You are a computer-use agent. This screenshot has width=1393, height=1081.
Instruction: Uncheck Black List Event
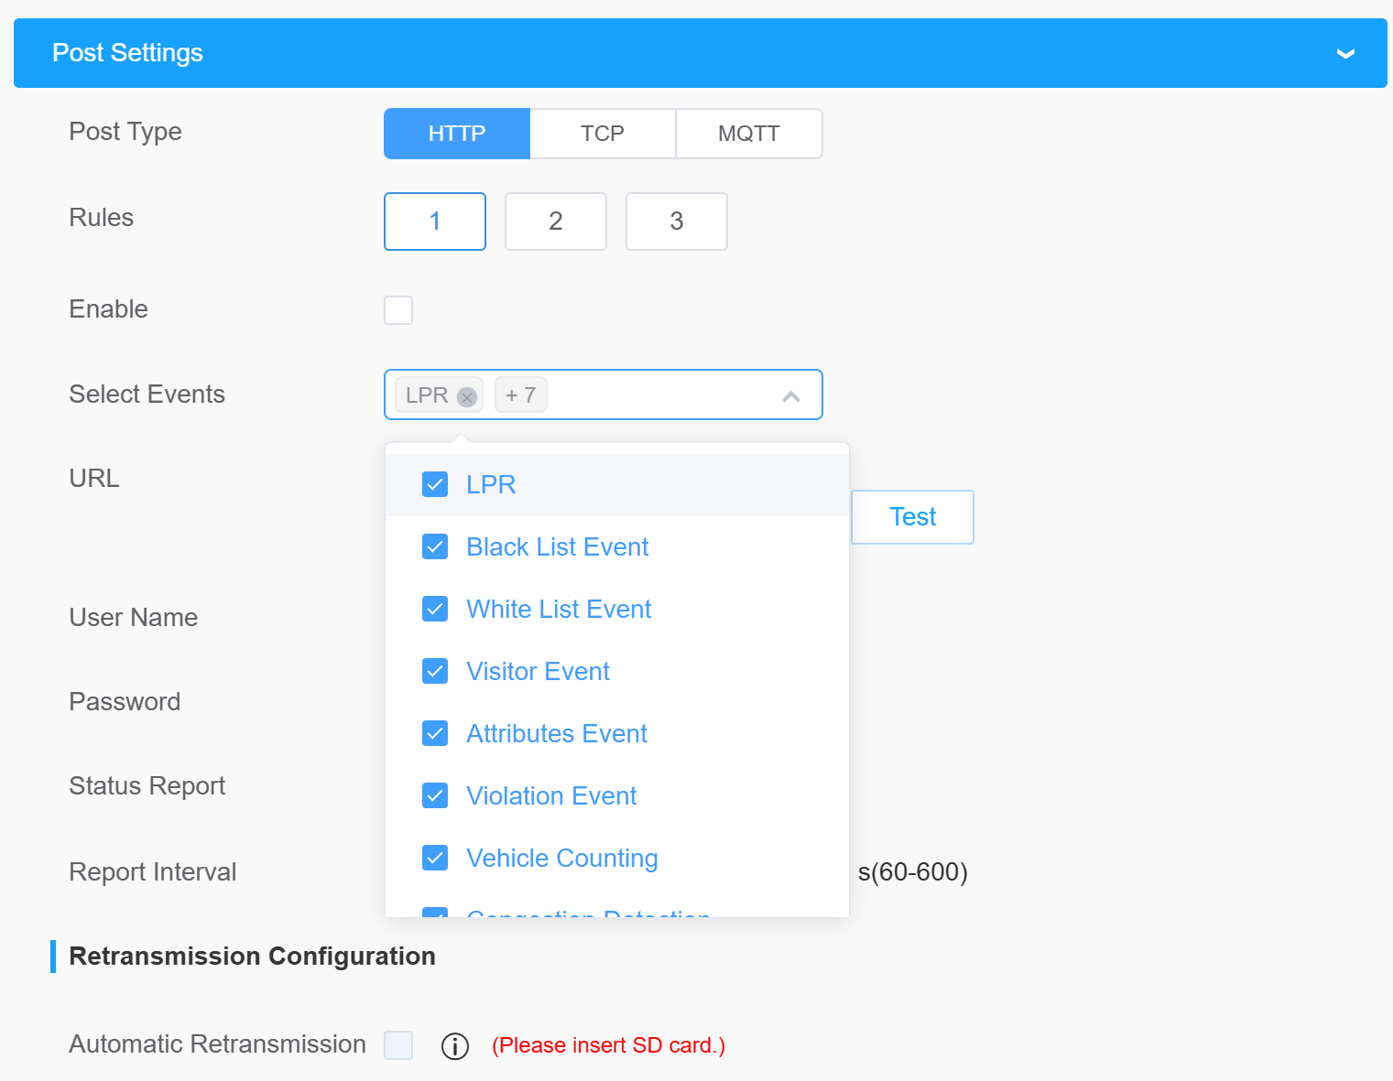pos(435,546)
